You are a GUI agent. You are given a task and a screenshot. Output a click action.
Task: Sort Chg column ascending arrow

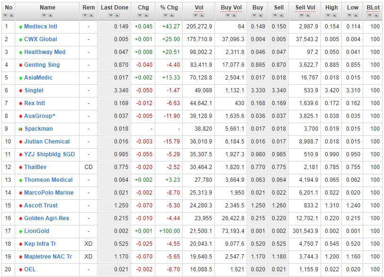click(x=146, y=16)
